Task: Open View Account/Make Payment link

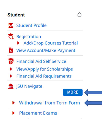Action: pos(46,50)
